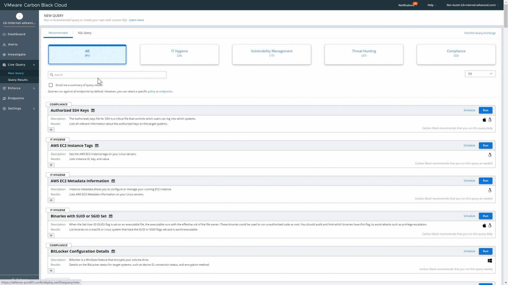Open the OS filter dropdown
The width and height of the screenshot is (508, 285).
(x=480, y=74)
